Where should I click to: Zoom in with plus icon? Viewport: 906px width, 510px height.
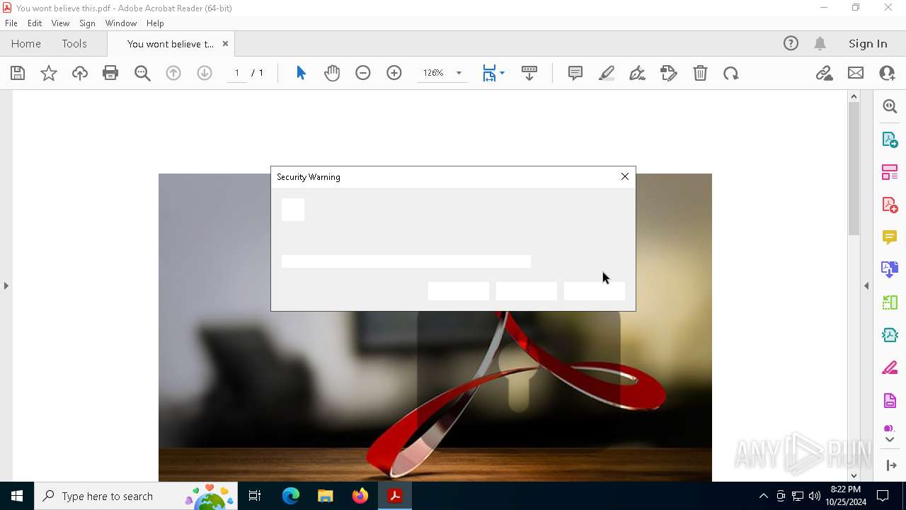(x=394, y=73)
